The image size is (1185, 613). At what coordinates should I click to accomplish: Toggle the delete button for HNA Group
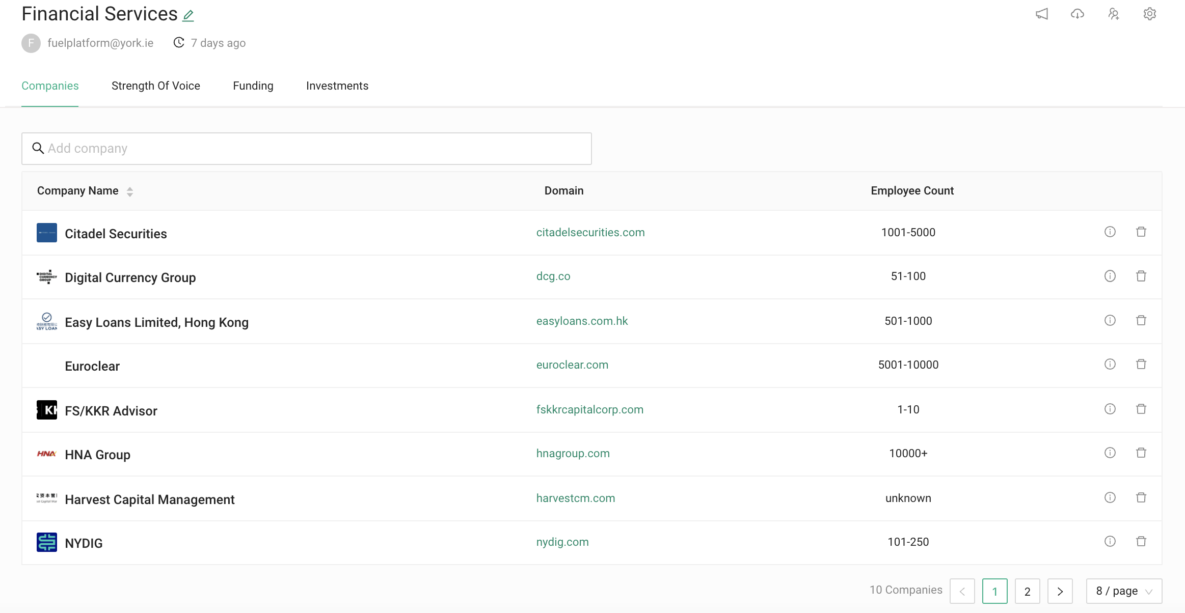pyautogui.click(x=1140, y=452)
